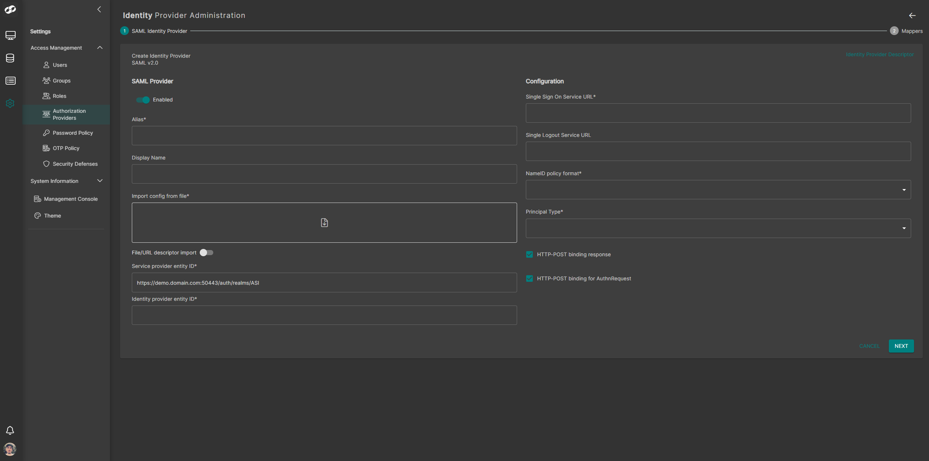Click the Settings heading in sidebar
Image resolution: width=929 pixels, height=461 pixels.
(40, 31)
